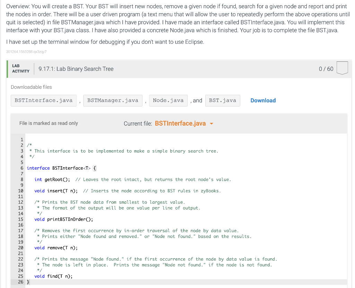The height and width of the screenshot is (288, 355).
Task: Click the 0 / 60 score indicator
Action: point(326,68)
